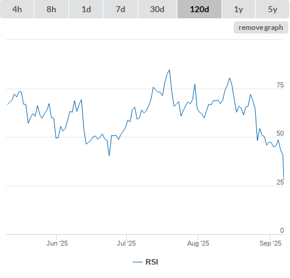Viewport: 290px width, 278px height.
Task: Open the 30d time range view
Action: tap(157, 9)
